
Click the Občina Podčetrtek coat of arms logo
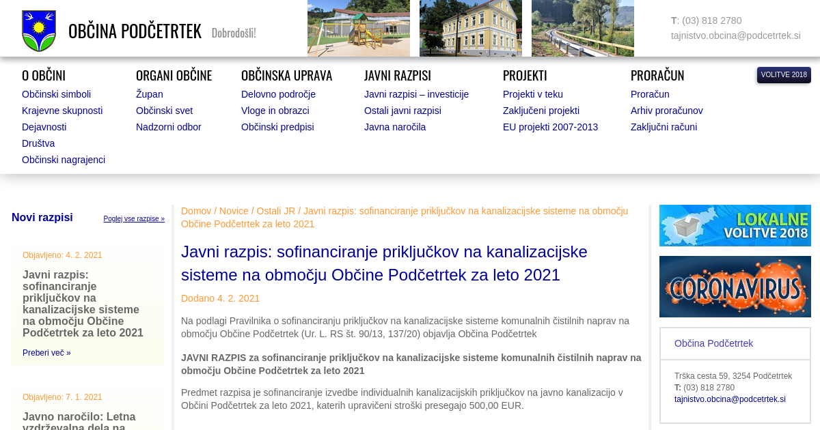(38, 31)
